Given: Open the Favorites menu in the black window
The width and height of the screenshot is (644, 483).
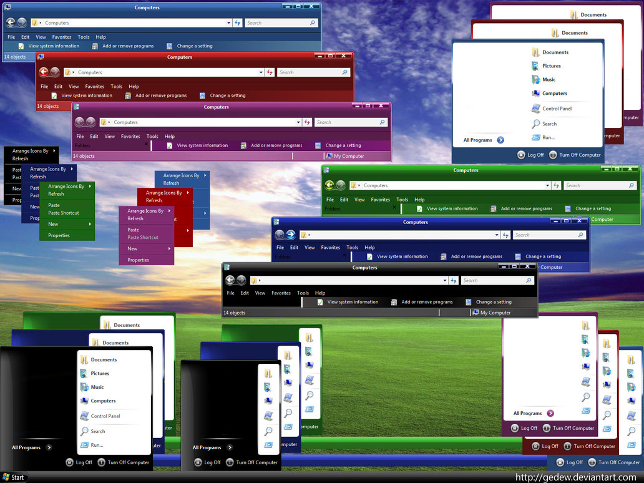Looking at the screenshot, I should 281,293.
